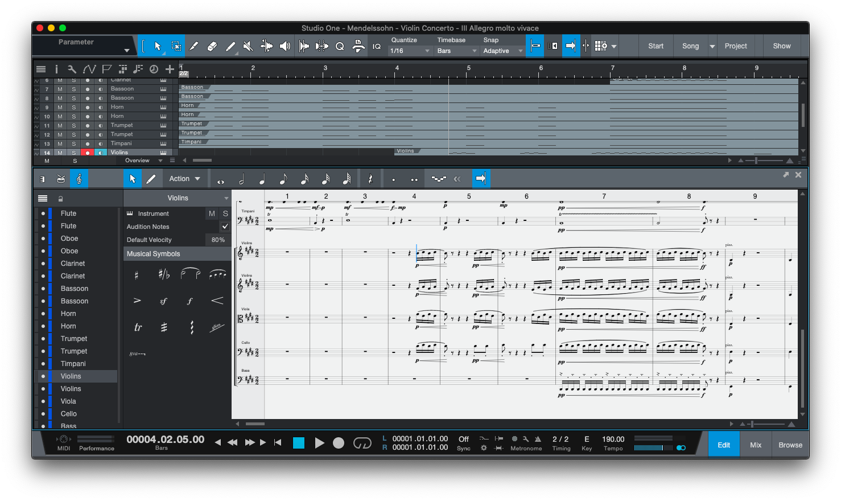
Task: Click the Add Tracks plus icon
Action: [170, 69]
